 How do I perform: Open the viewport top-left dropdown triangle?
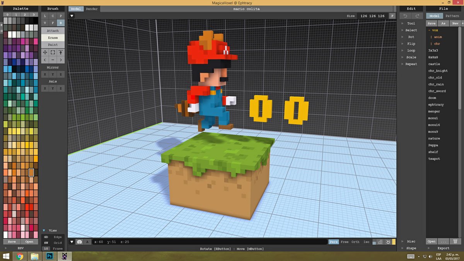point(72,16)
